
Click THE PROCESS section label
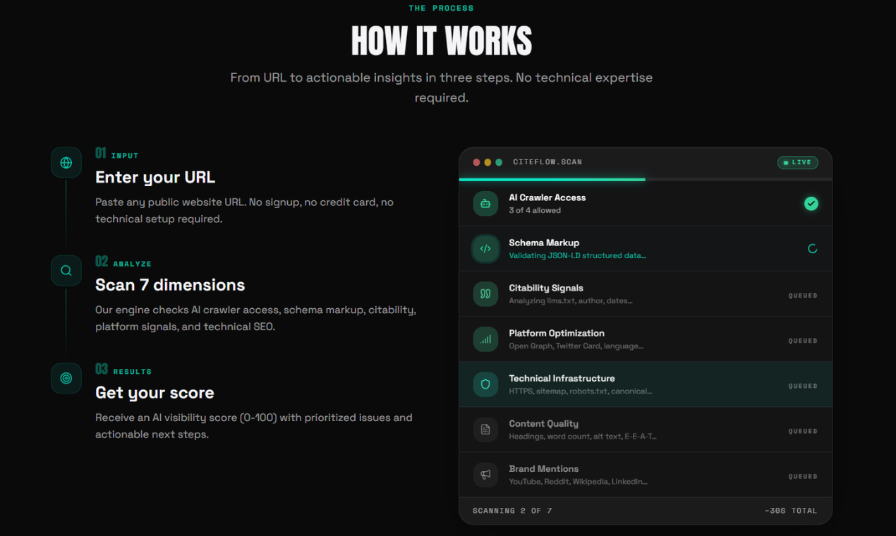tap(442, 8)
